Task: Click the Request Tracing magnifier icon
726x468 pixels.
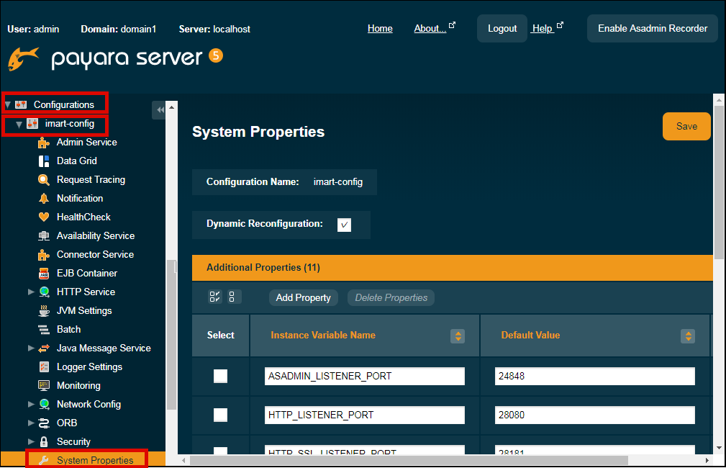Action: coord(44,180)
